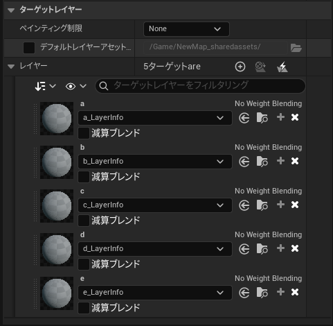The width and height of the screenshot is (333, 326).
Task: Collapse the レイヤー section
Action: coord(11,67)
